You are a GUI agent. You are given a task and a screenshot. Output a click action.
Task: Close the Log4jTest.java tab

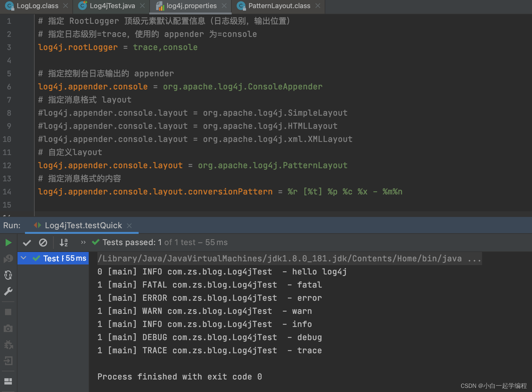point(142,6)
